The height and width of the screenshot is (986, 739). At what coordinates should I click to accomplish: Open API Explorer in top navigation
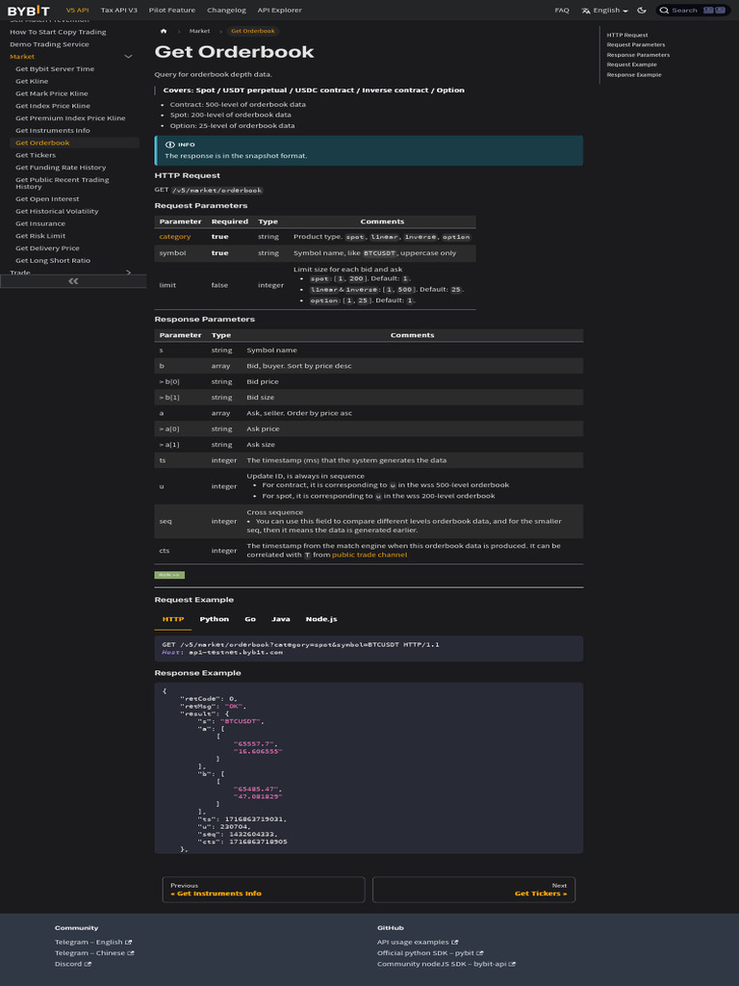[x=279, y=10]
